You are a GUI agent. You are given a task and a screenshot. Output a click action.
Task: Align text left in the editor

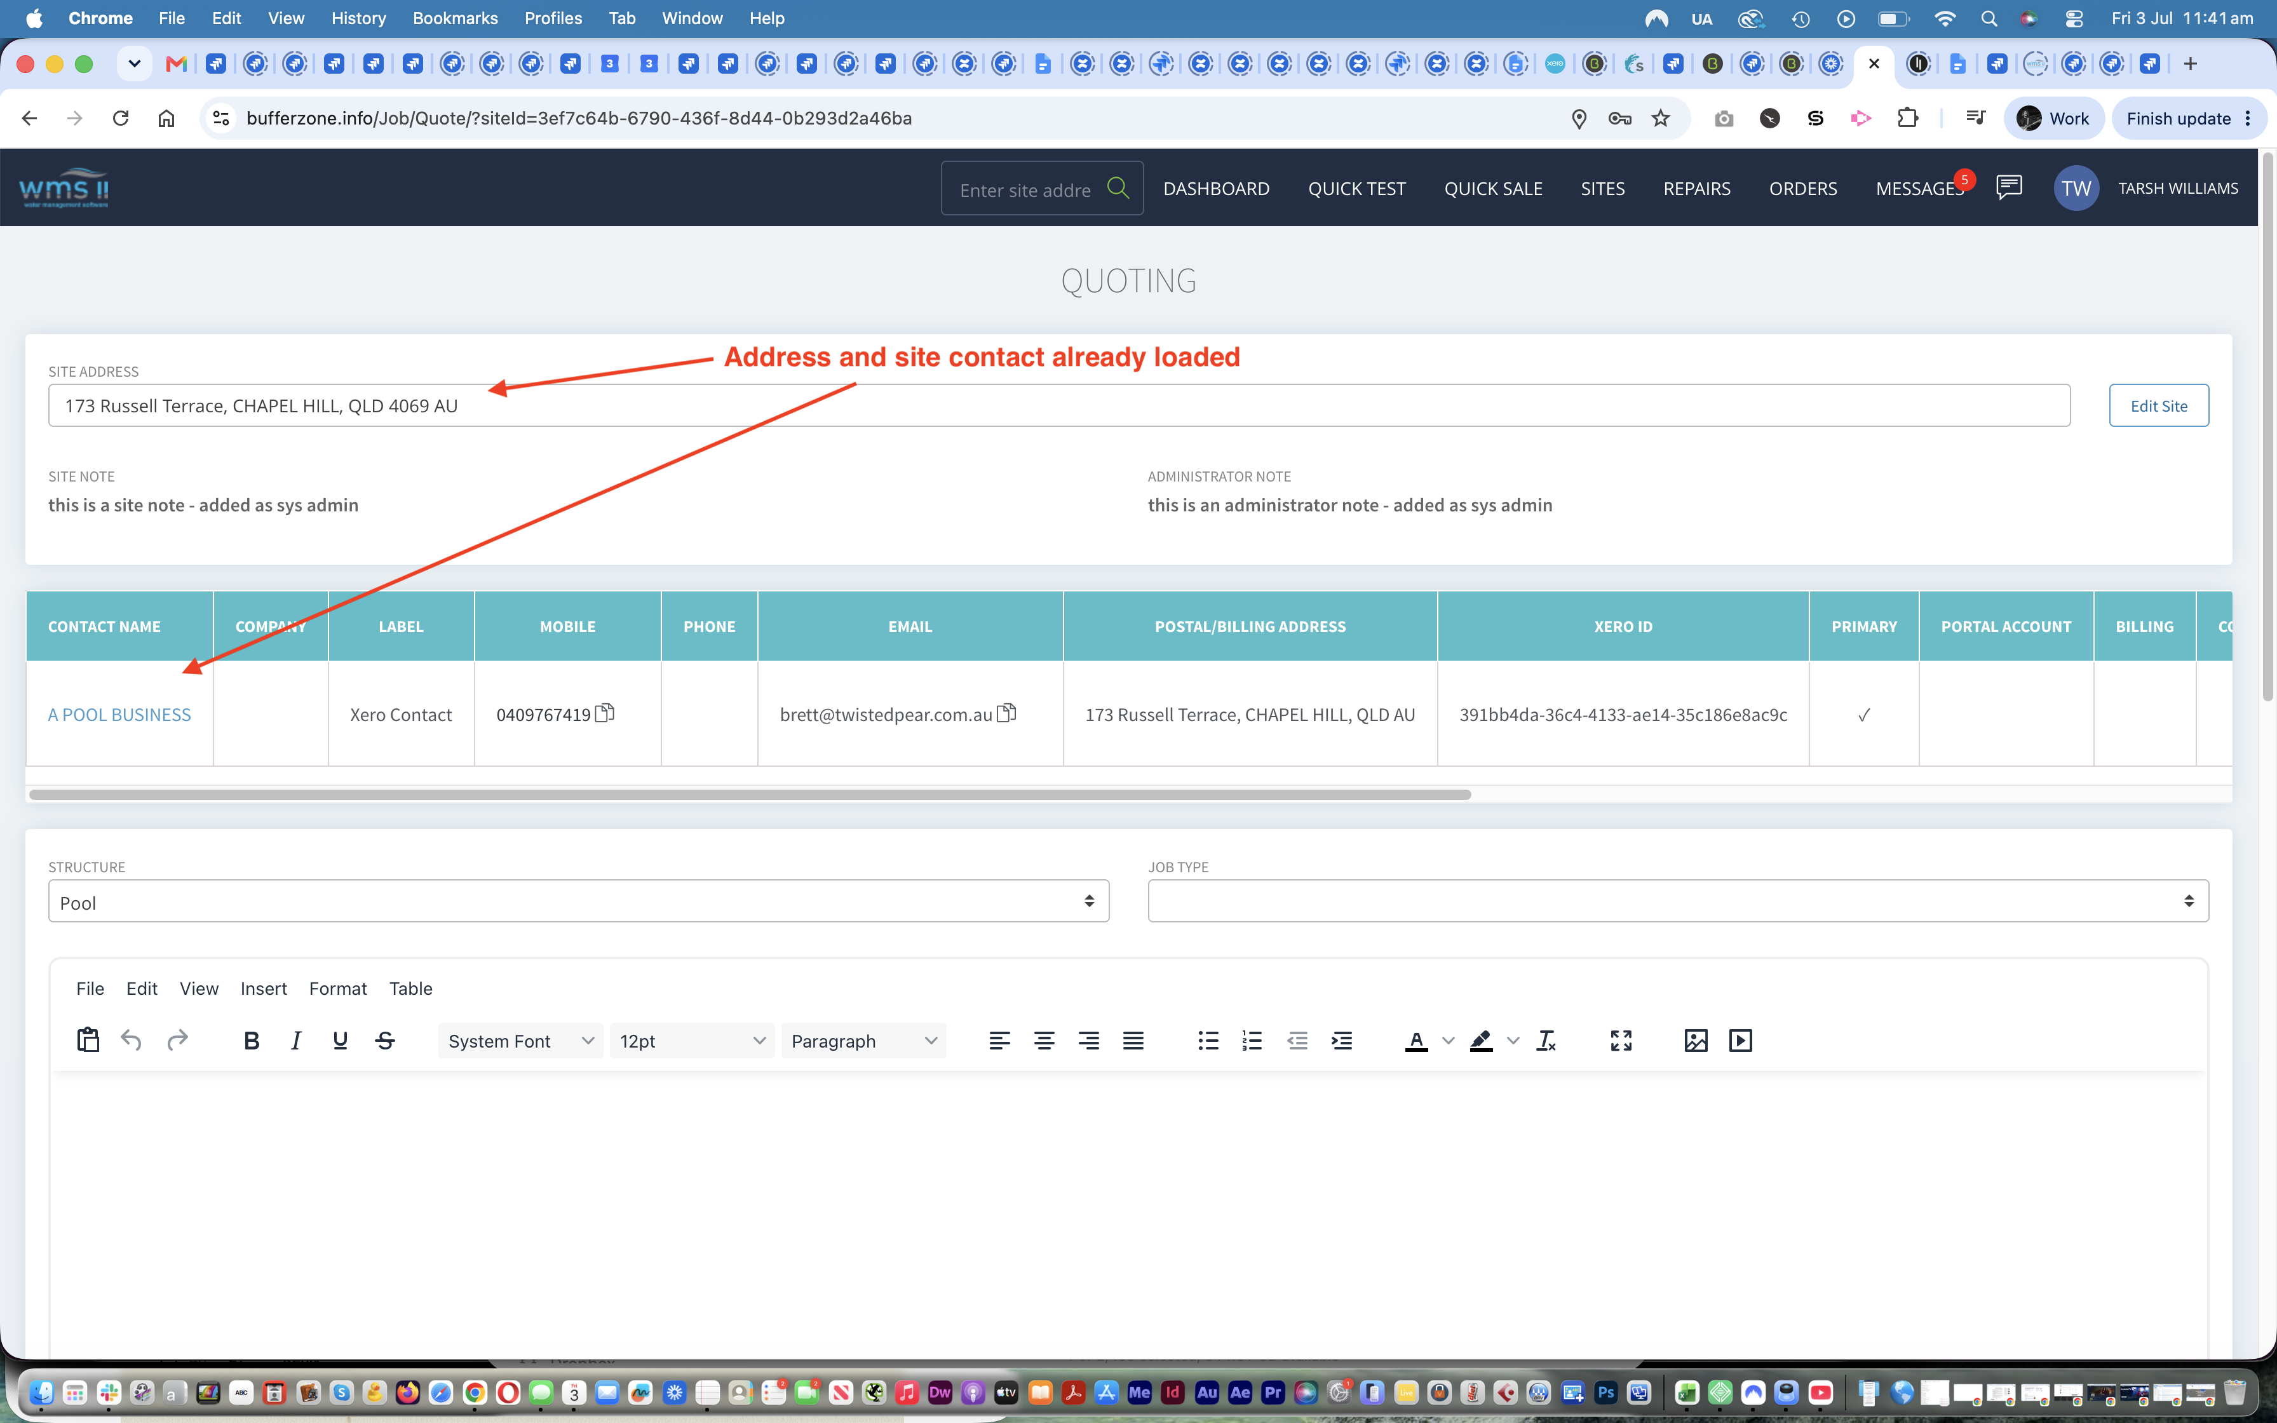pyautogui.click(x=999, y=1040)
